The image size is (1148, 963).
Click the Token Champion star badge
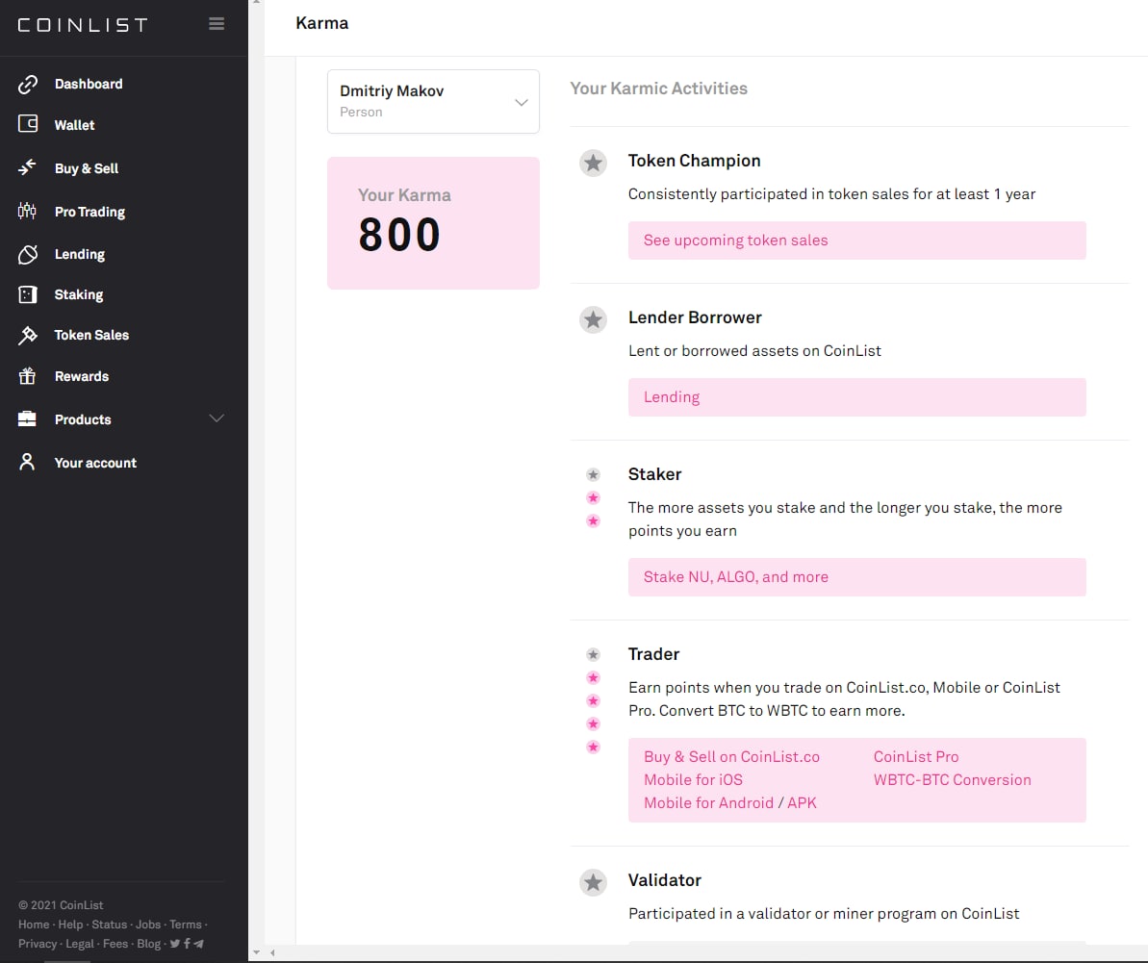[593, 163]
